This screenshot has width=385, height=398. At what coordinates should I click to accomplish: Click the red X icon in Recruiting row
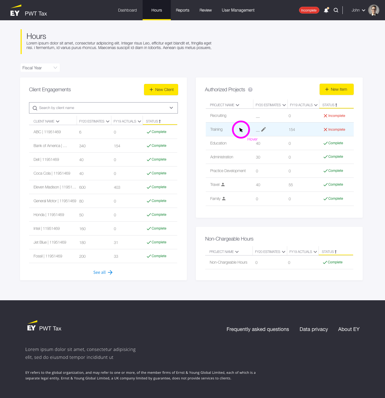[x=326, y=116]
